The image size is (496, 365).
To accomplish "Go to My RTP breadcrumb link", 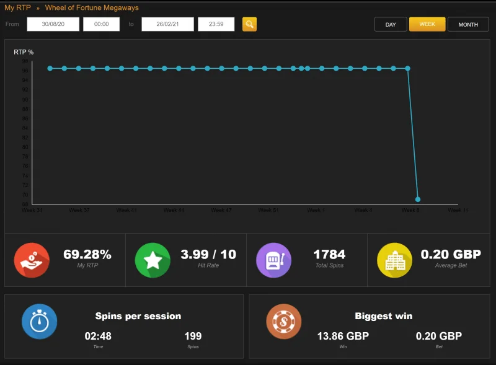I will click(x=17, y=7).
